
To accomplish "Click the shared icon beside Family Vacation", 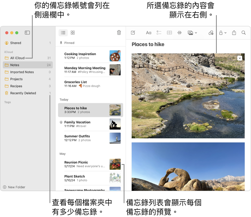I will [61, 122].
